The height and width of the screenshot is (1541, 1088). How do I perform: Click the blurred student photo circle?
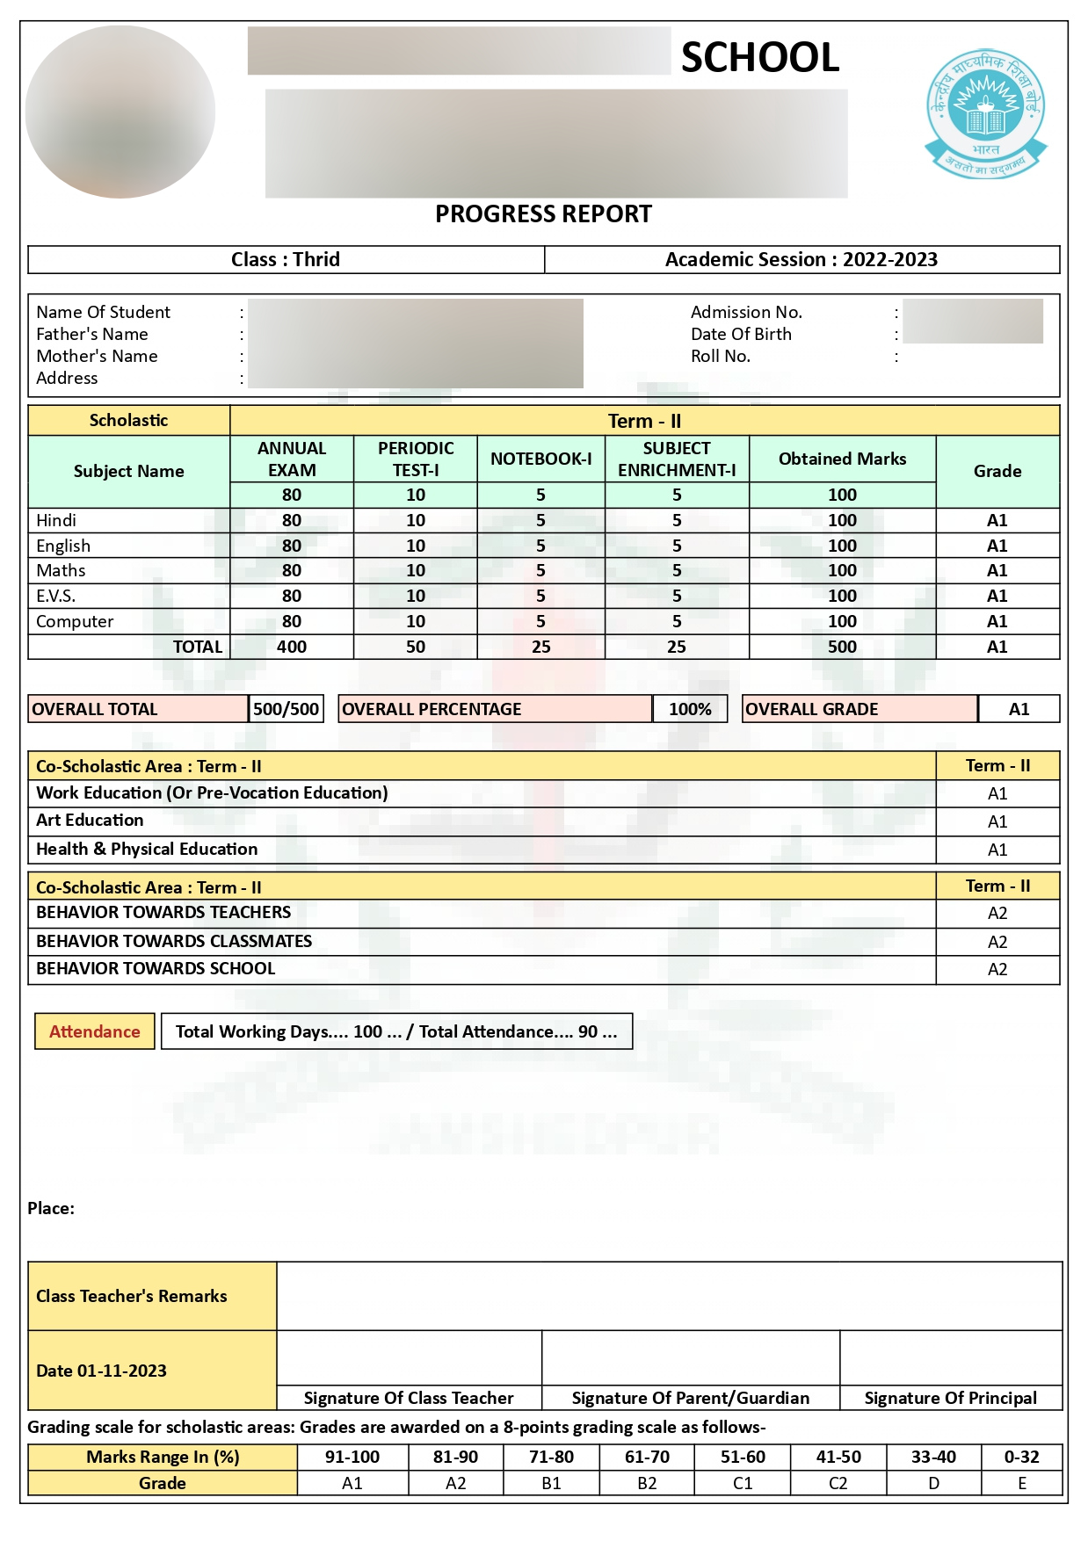coord(120,112)
